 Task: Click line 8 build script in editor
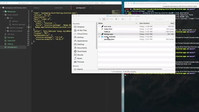point(53,25)
